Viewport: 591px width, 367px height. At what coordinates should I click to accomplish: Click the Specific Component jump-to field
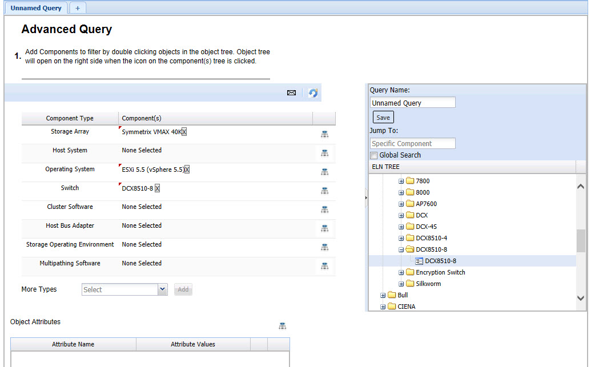point(413,144)
